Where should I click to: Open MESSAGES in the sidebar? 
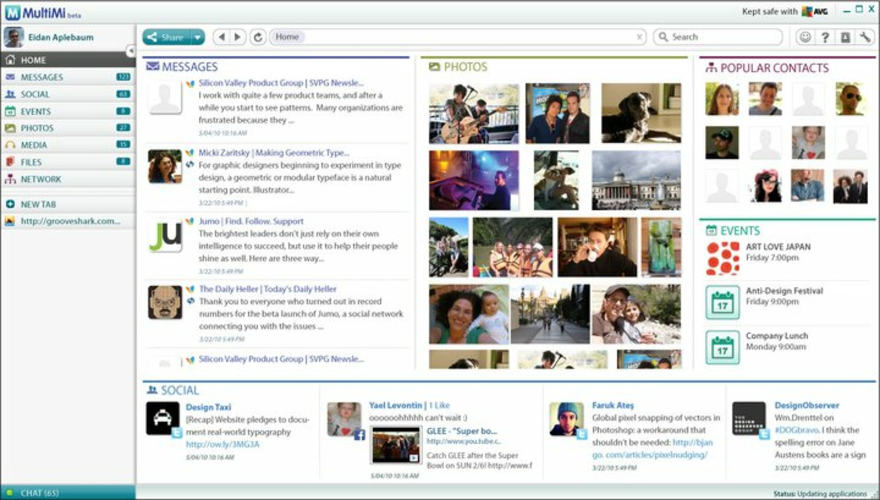[67, 77]
